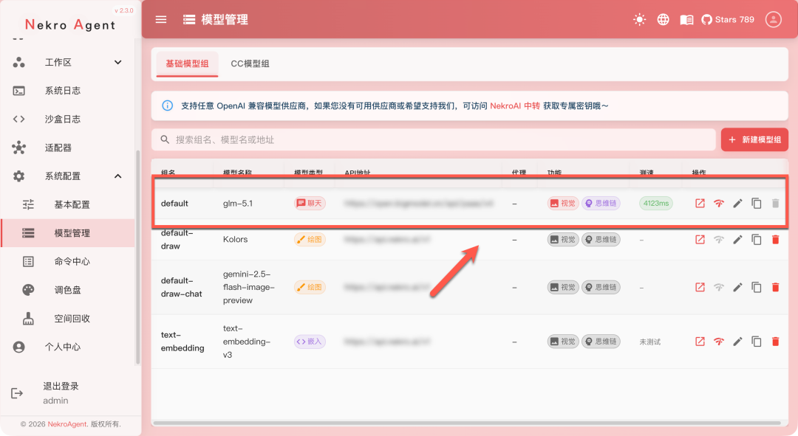Click the v2.3.0 version label

point(123,10)
